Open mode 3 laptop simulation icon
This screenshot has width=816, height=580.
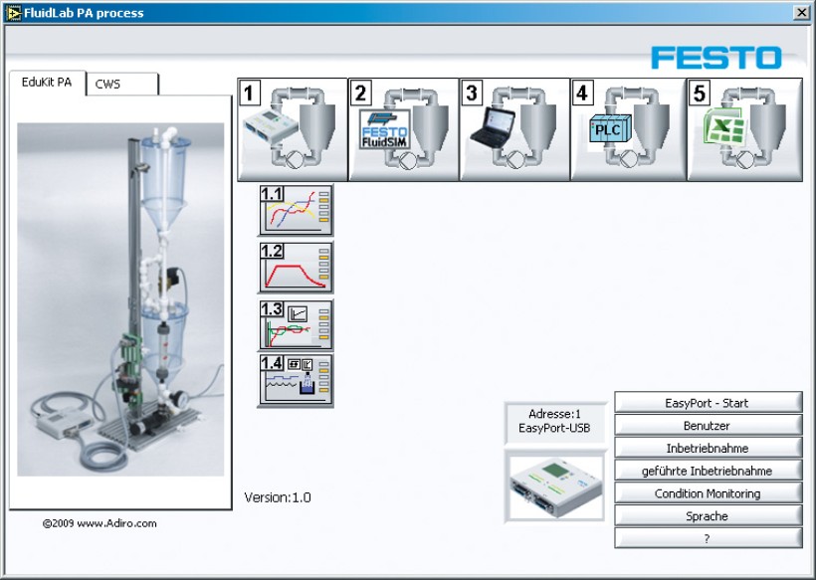514,129
